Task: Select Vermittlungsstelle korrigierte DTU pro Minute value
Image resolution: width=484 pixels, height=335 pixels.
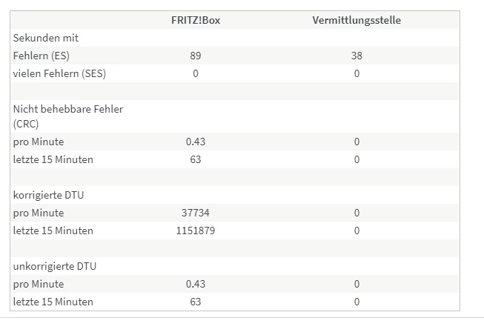Action: pyautogui.click(x=357, y=213)
